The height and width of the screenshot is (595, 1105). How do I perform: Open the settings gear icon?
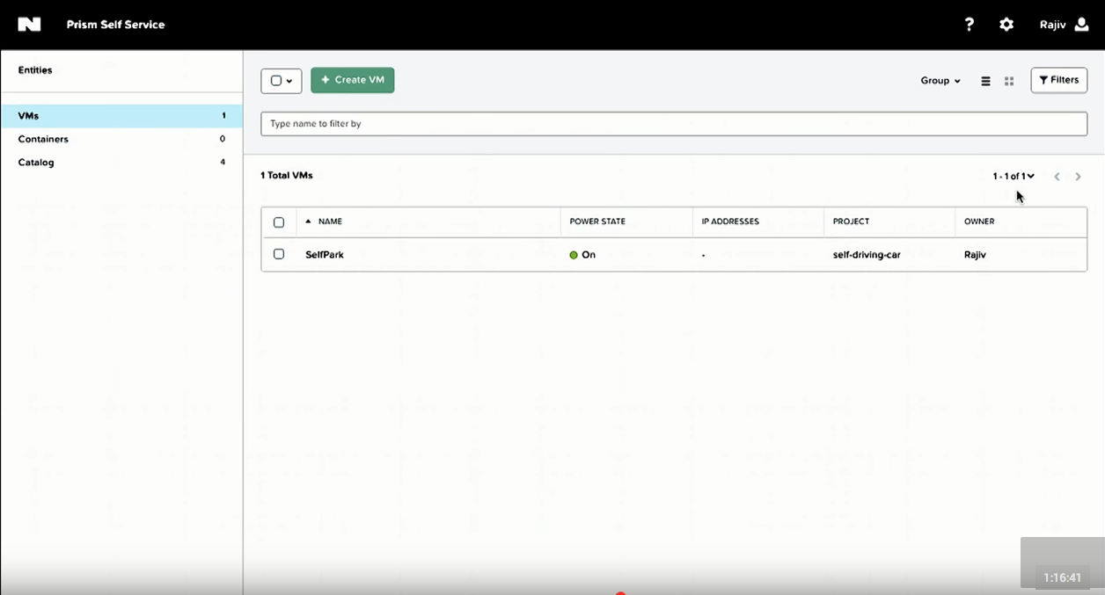tap(1006, 25)
